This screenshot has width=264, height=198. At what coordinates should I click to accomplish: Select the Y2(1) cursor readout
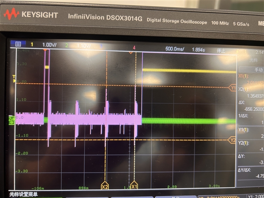(251, 146)
